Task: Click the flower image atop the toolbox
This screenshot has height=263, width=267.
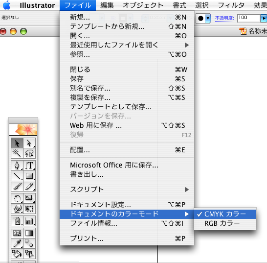Action: pyautogui.click(x=23, y=130)
